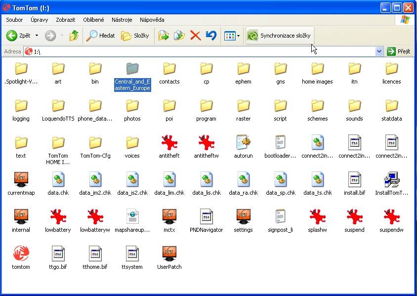Viewport: 417px width, 296px height.
Task: Go back with the Zpět button
Action: click(x=18, y=36)
